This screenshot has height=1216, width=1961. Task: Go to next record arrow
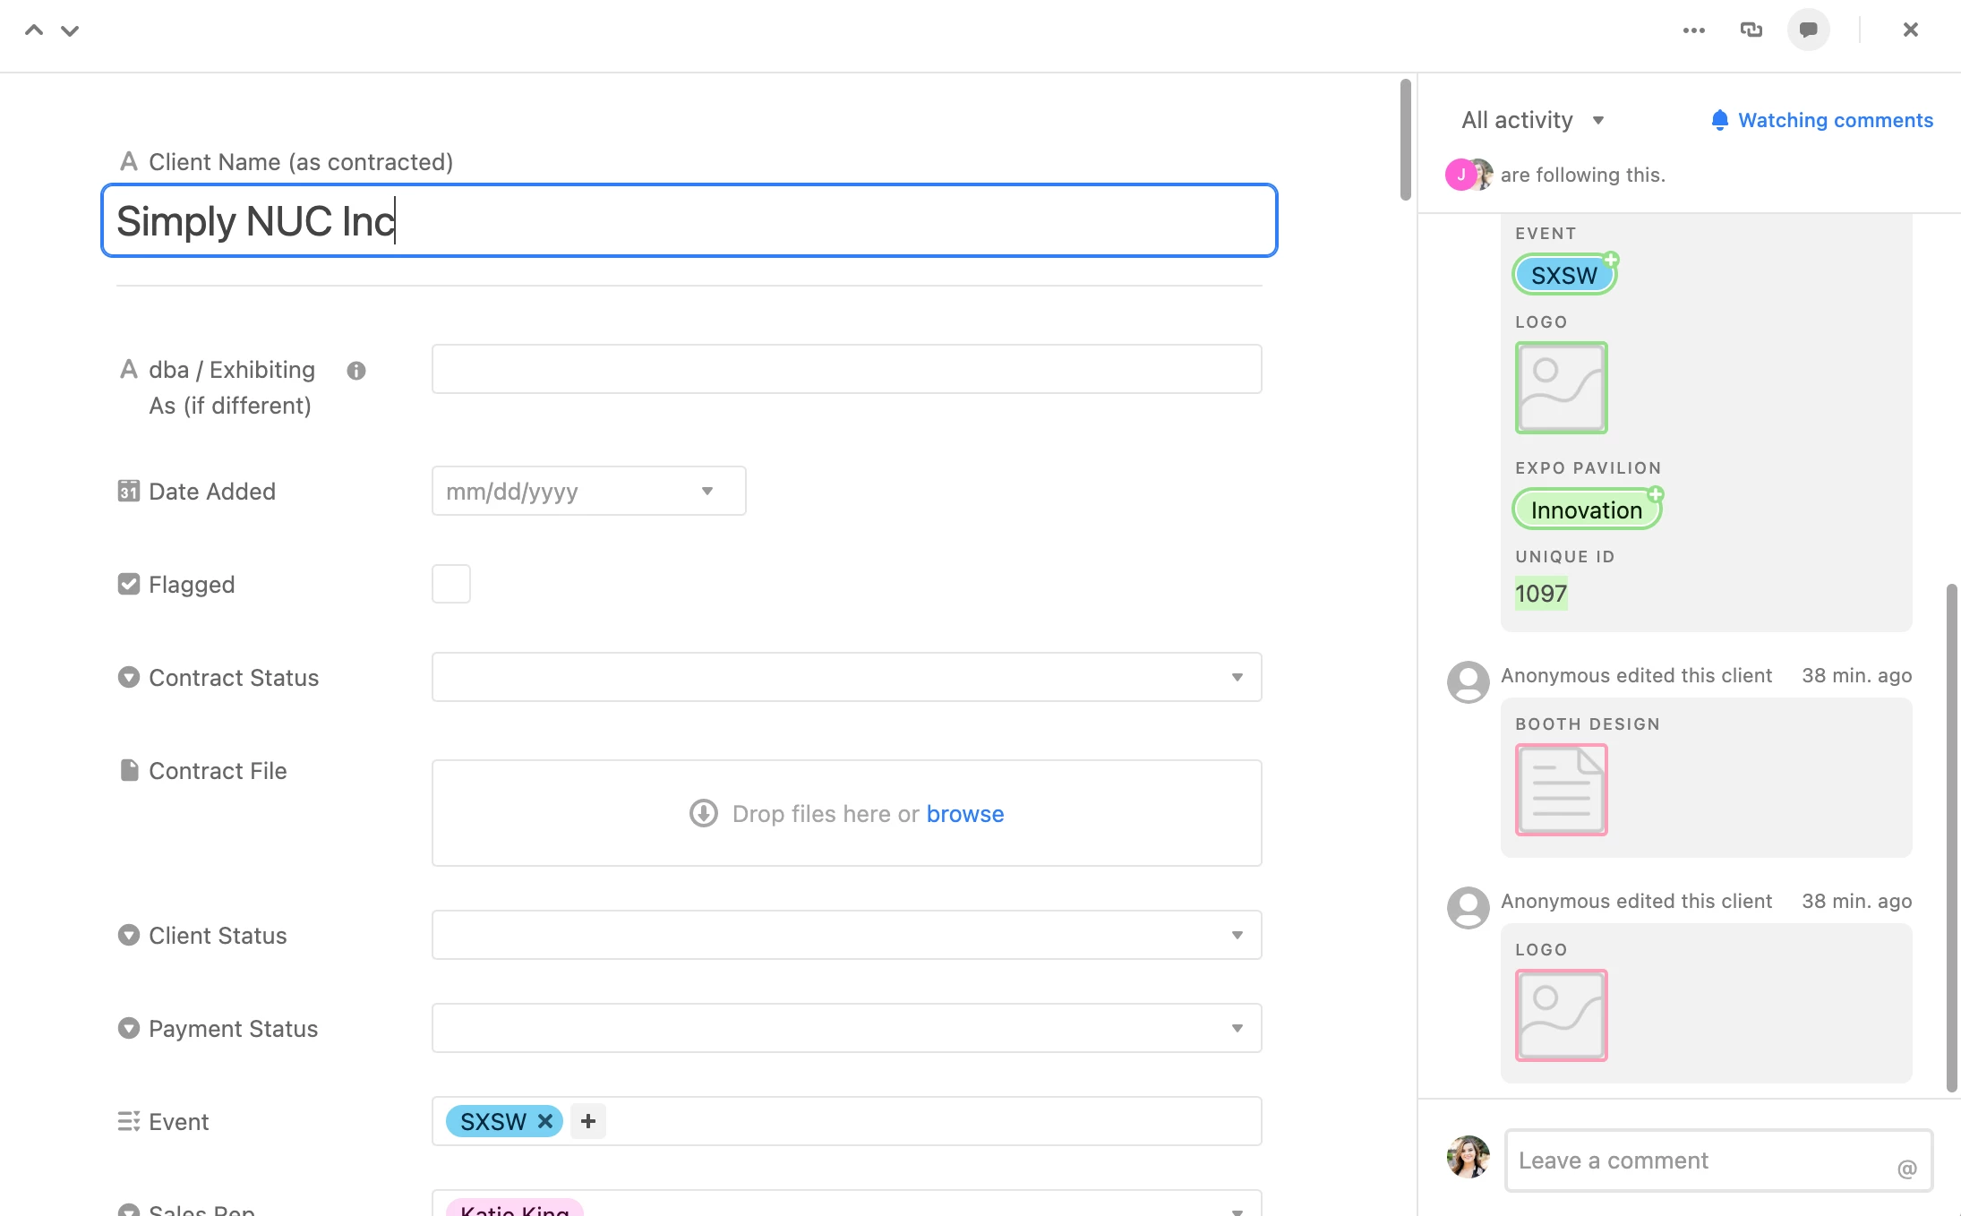tap(70, 30)
